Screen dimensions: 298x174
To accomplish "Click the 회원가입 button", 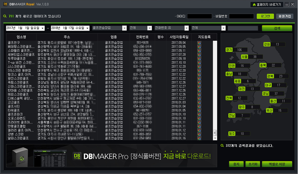I will click(x=285, y=16).
